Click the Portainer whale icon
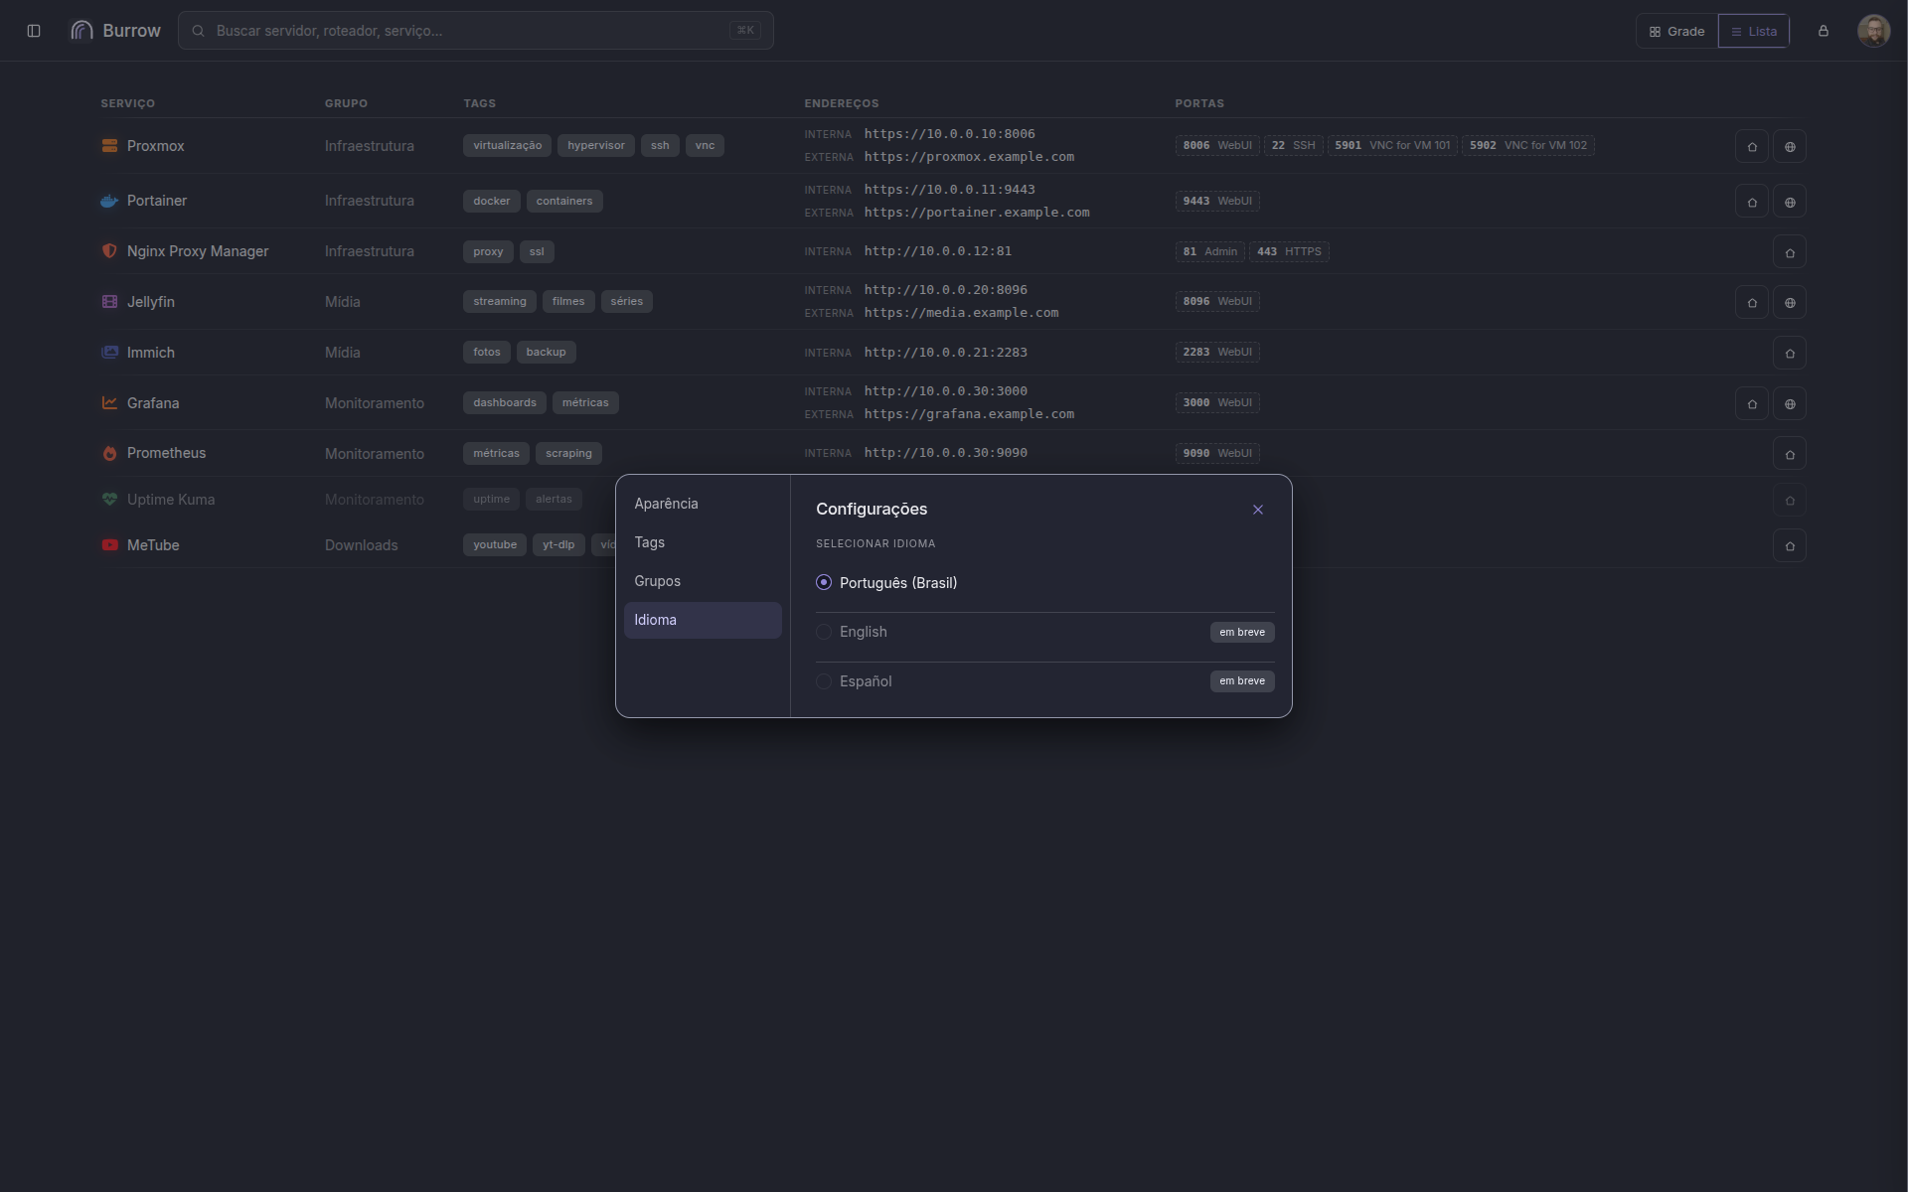The image size is (1908, 1192). [109, 201]
